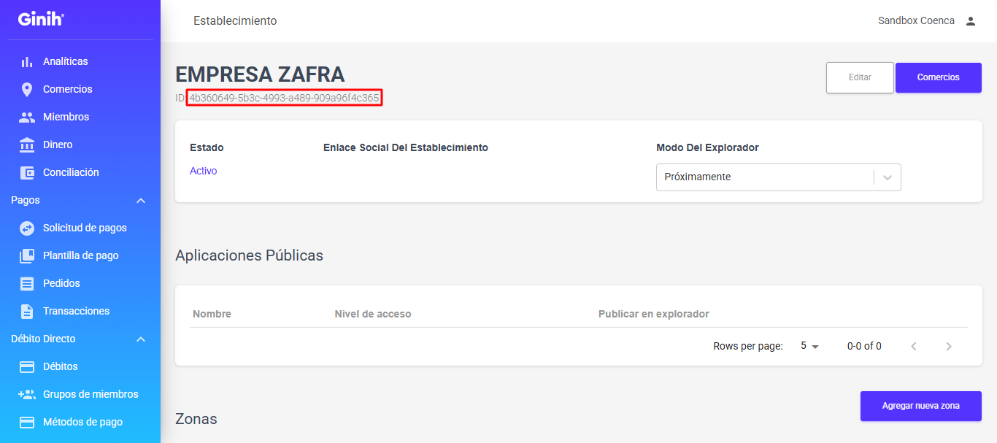Click the Grupos de miembros icon

click(x=27, y=394)
